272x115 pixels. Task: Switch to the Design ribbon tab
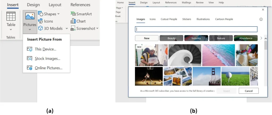click(x=33, y=5)
